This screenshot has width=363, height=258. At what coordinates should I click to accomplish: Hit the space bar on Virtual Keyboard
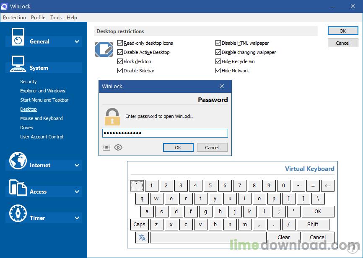[x=208, y=238]
